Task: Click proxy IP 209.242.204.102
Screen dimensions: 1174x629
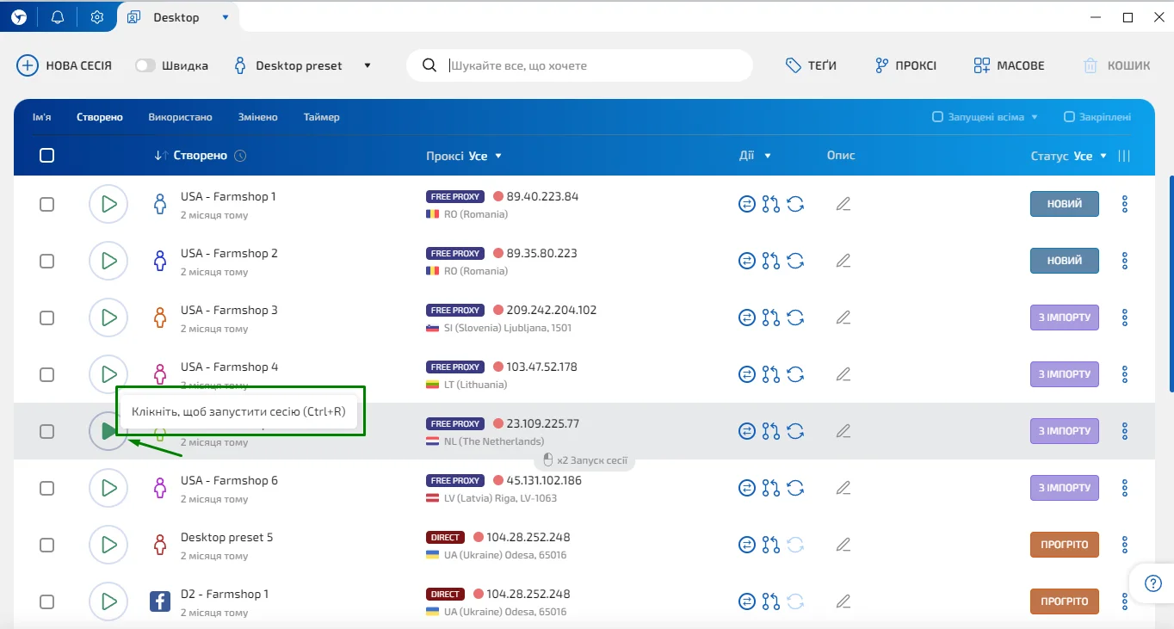Action: point(552,310)
